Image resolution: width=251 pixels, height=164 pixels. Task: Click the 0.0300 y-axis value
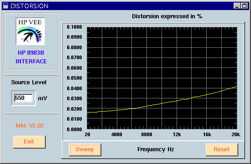(74, 98)
